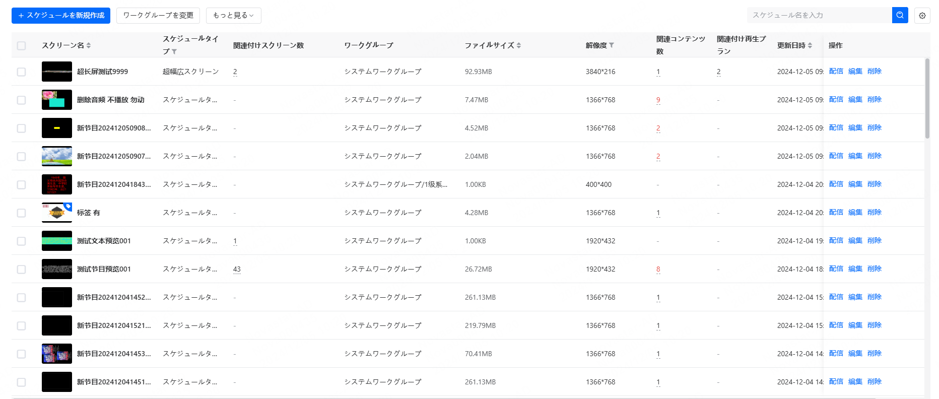
Task: Click thumbnail of 标签 有 schedule
Action: click(56, 213)
